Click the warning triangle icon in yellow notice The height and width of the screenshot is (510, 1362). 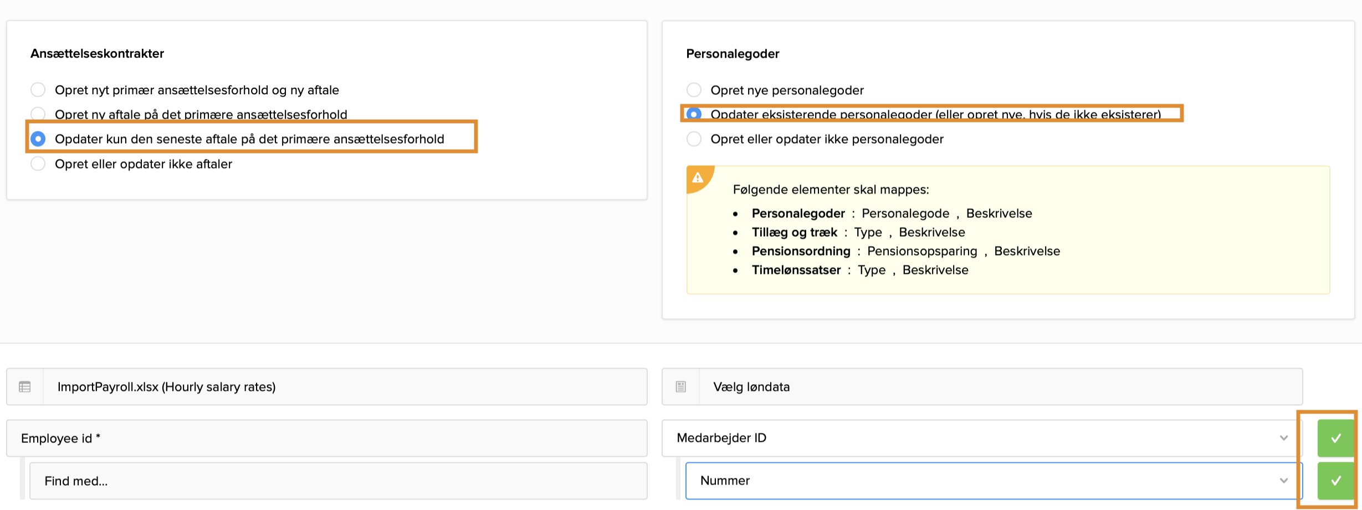point(698,178)
